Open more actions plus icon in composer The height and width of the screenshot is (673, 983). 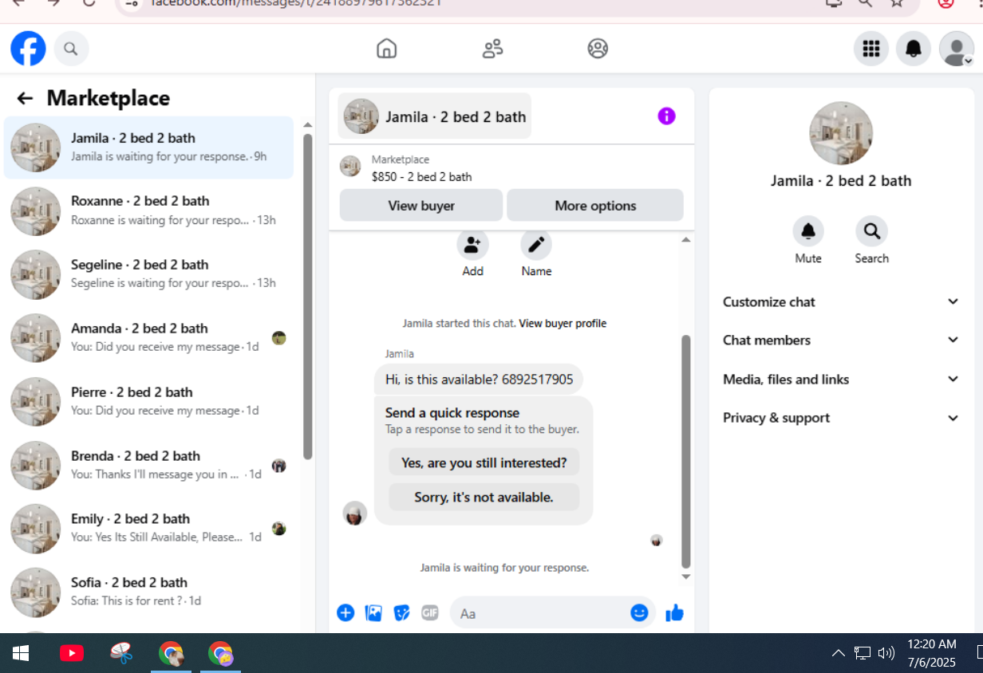pos(345,612)
